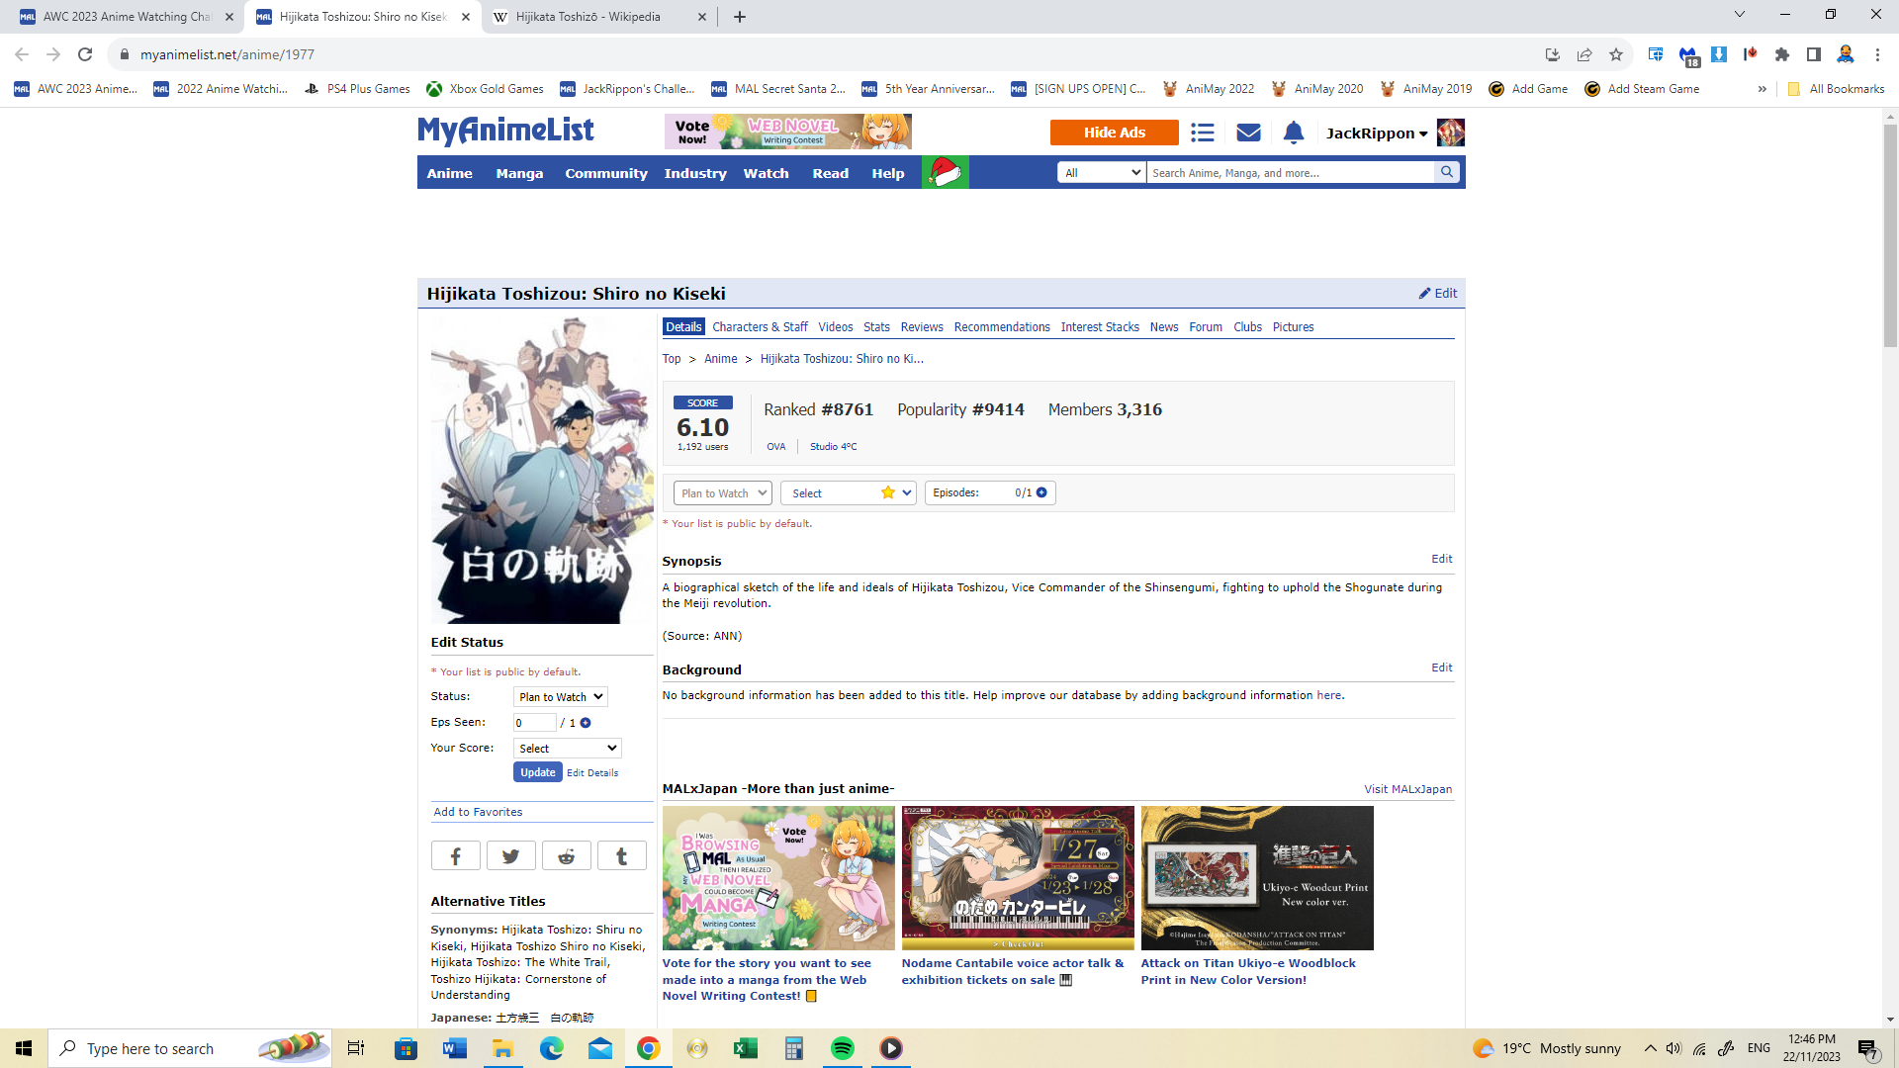The height and width of the screenshot is (1068, 1899).
Task: Open the MAL list icon in header
Action: point(1202,133)
